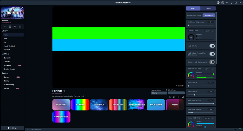Viewport: 243px width, 131px height.
Task: Expand the Effect Preset dropdown
Action: coord(176,93)
